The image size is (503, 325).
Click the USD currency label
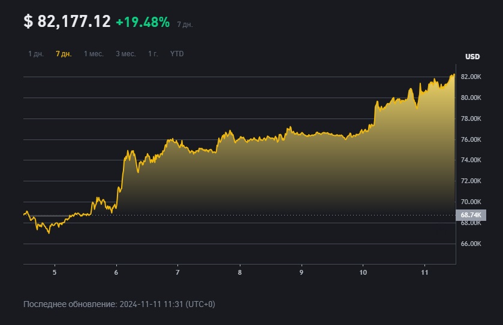point(472,57)
